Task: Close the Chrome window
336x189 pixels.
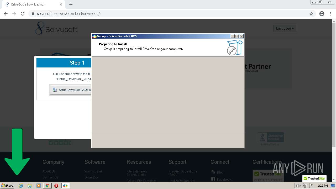Action: (329, 2)
